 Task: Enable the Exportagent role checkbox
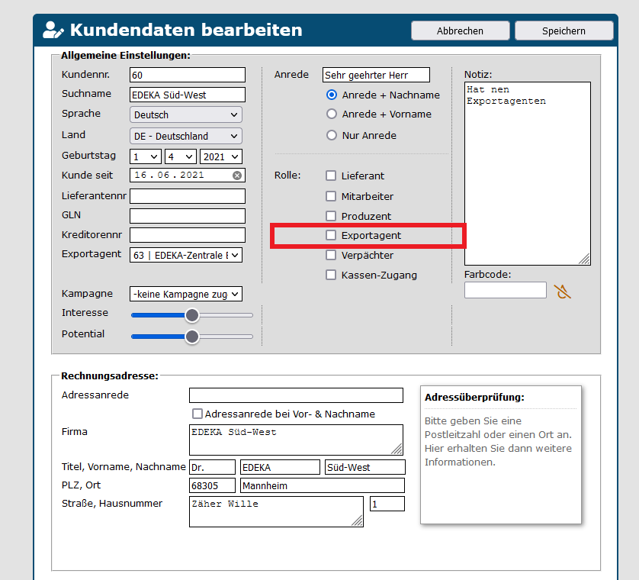[x=331, y=236]
